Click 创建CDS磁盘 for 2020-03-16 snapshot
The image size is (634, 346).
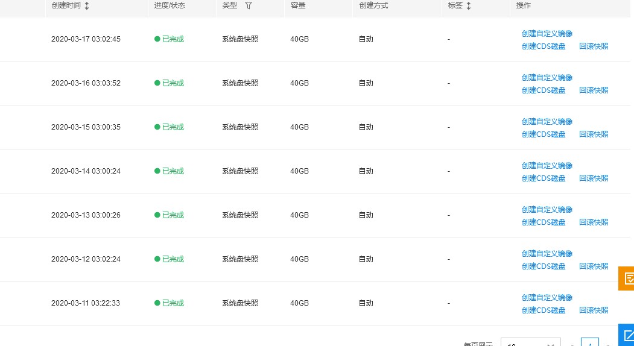click(544, 90)
